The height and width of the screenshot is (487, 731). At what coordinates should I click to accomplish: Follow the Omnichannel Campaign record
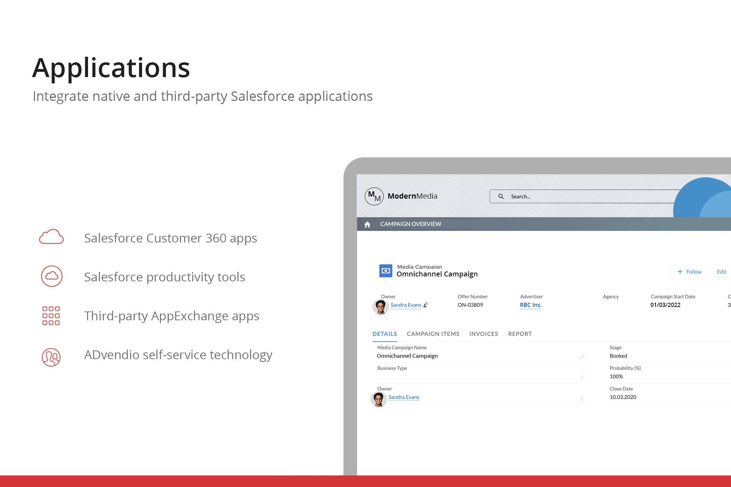point(689,272)
